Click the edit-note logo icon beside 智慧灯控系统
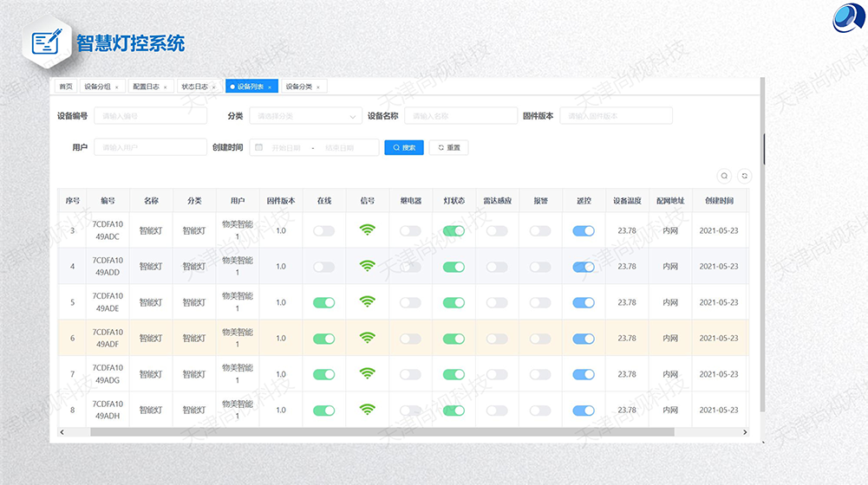868x485 pixels. [x=48, y=42]
